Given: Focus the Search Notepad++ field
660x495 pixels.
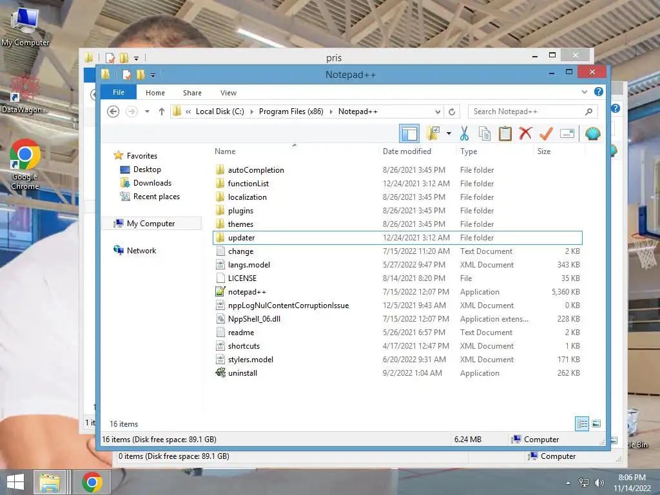Looking at the screenshot, I should pyautogui.click(x=532, y=112).
